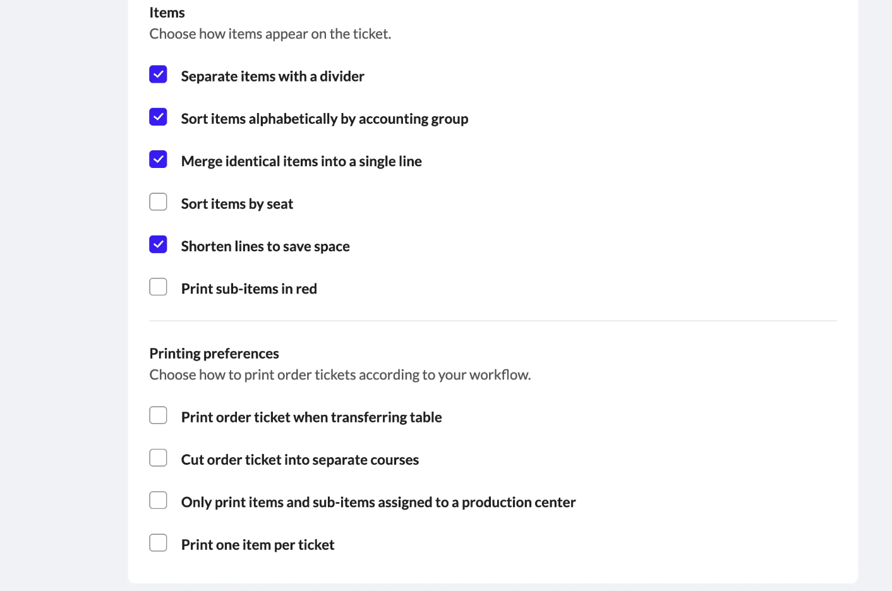892x591 pixels.
Task: Click the 'Shorten lines to save space' label text
Action: [x=265, y=246]
